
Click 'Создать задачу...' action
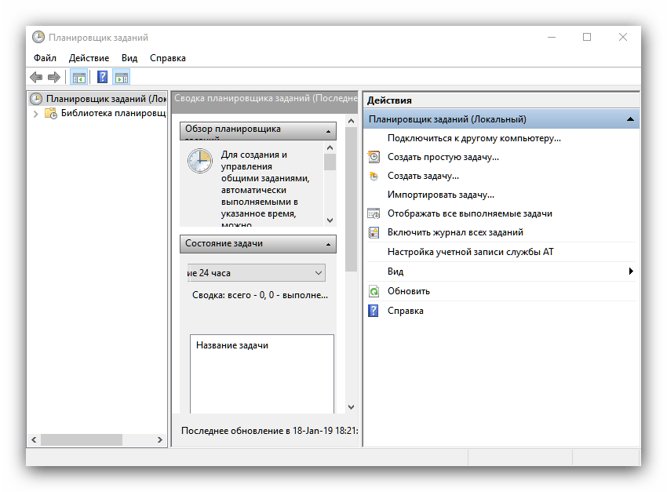pyautogui.click(x=422, y=176)
